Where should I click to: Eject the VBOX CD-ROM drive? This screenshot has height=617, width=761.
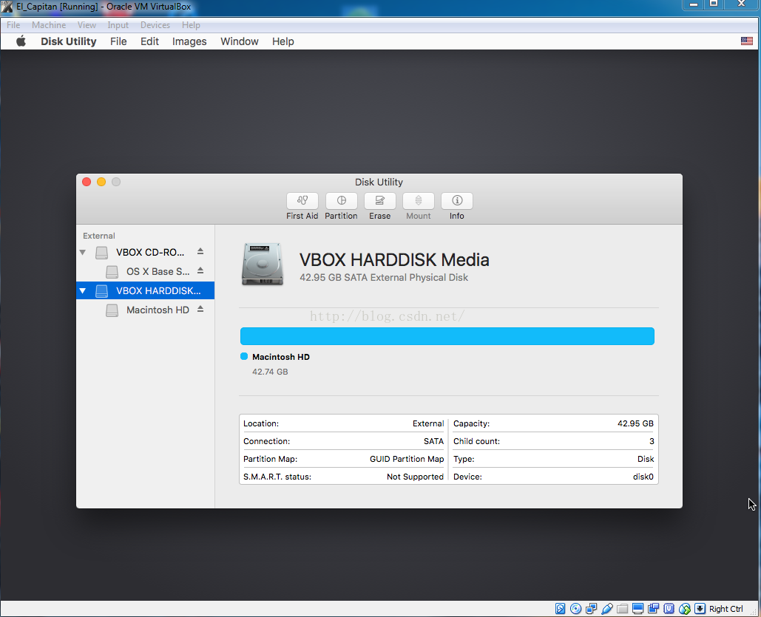click(x=200, y=251)
